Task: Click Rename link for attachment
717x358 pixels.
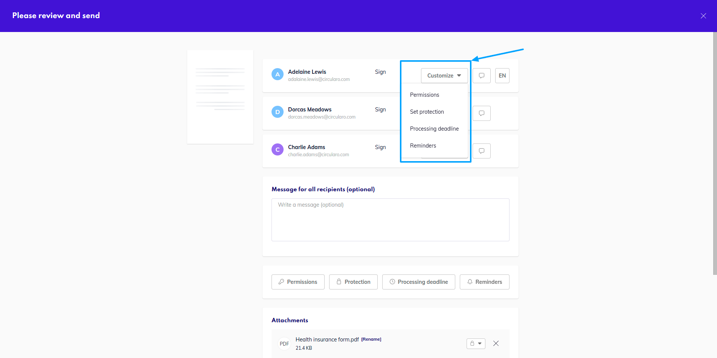Action: (x=371, y=339)
